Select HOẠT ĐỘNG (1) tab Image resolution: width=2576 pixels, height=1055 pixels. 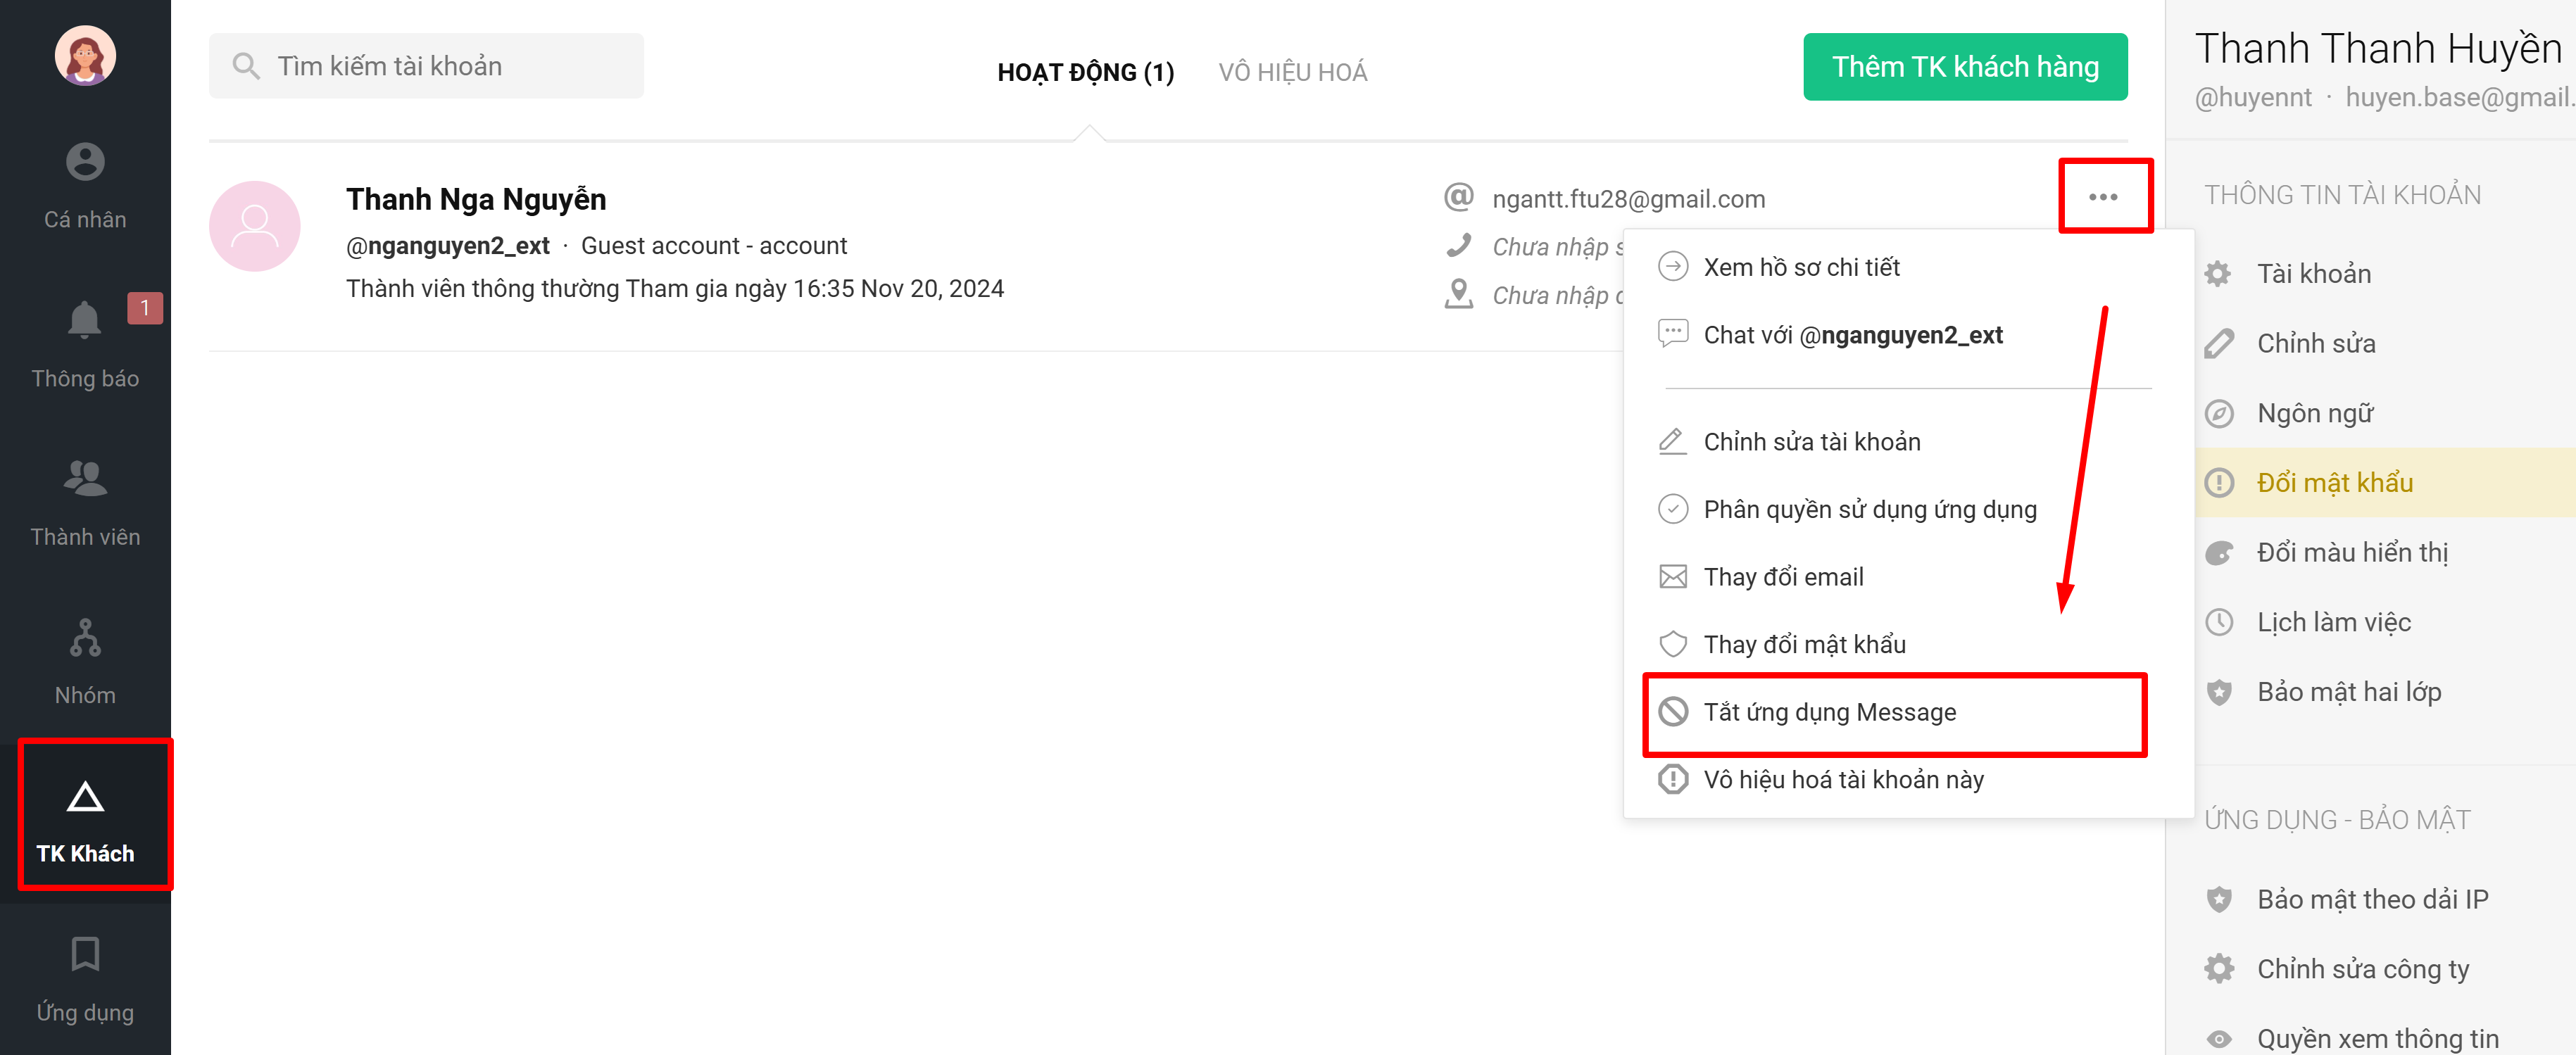coord(1085,72)
